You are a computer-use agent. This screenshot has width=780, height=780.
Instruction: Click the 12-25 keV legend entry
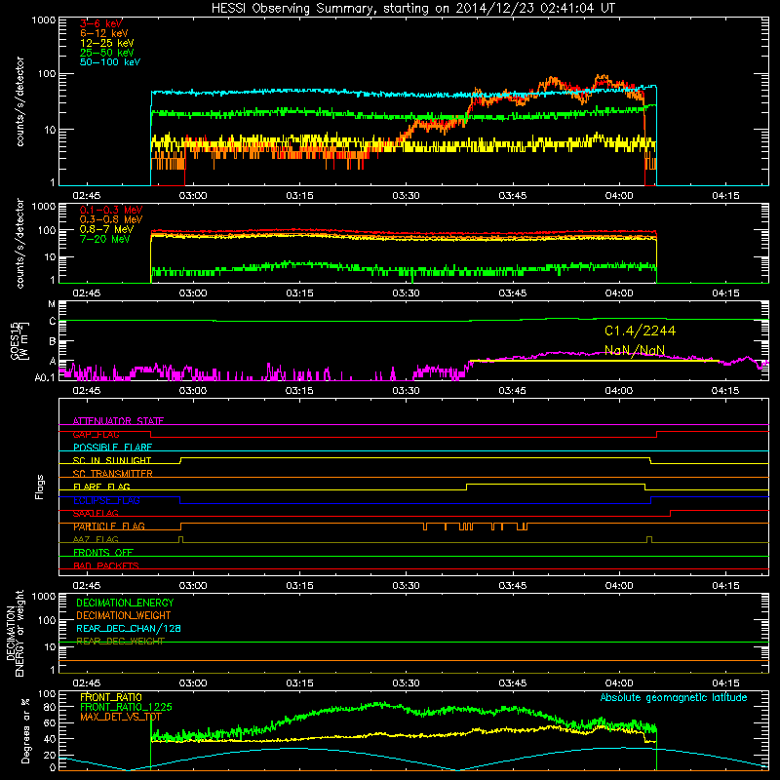[106, 43]
